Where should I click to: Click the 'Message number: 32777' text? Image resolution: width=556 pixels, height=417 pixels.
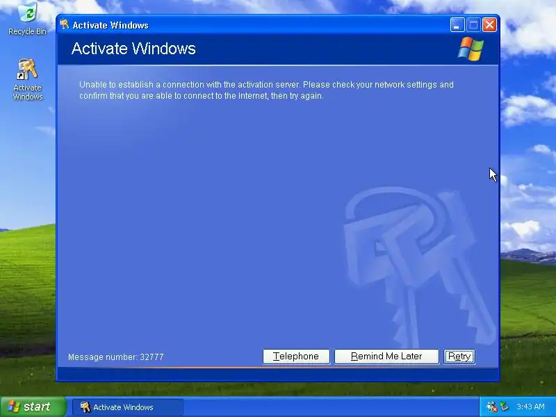point(115,357)
